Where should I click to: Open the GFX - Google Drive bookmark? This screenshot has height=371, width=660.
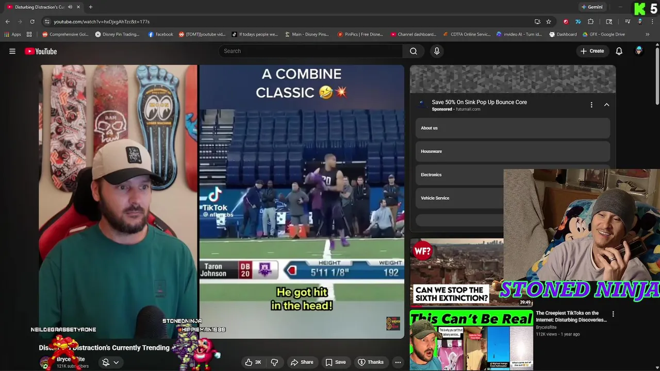pos(604,35)
